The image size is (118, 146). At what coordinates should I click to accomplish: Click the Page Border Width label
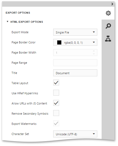[24, 53]
